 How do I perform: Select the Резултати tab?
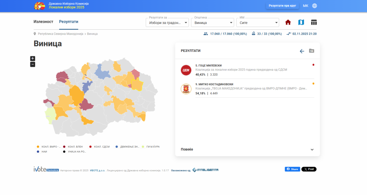click(x=68, y=22)
